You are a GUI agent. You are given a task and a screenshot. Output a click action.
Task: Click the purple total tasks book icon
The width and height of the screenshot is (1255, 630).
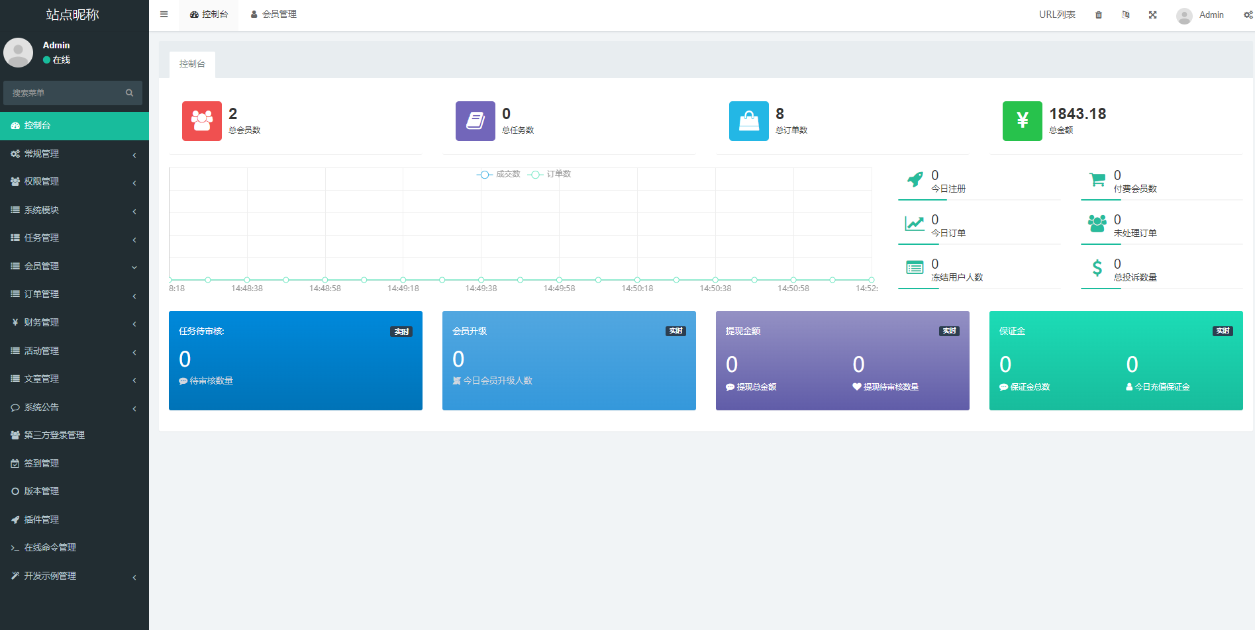click(476, 121)
